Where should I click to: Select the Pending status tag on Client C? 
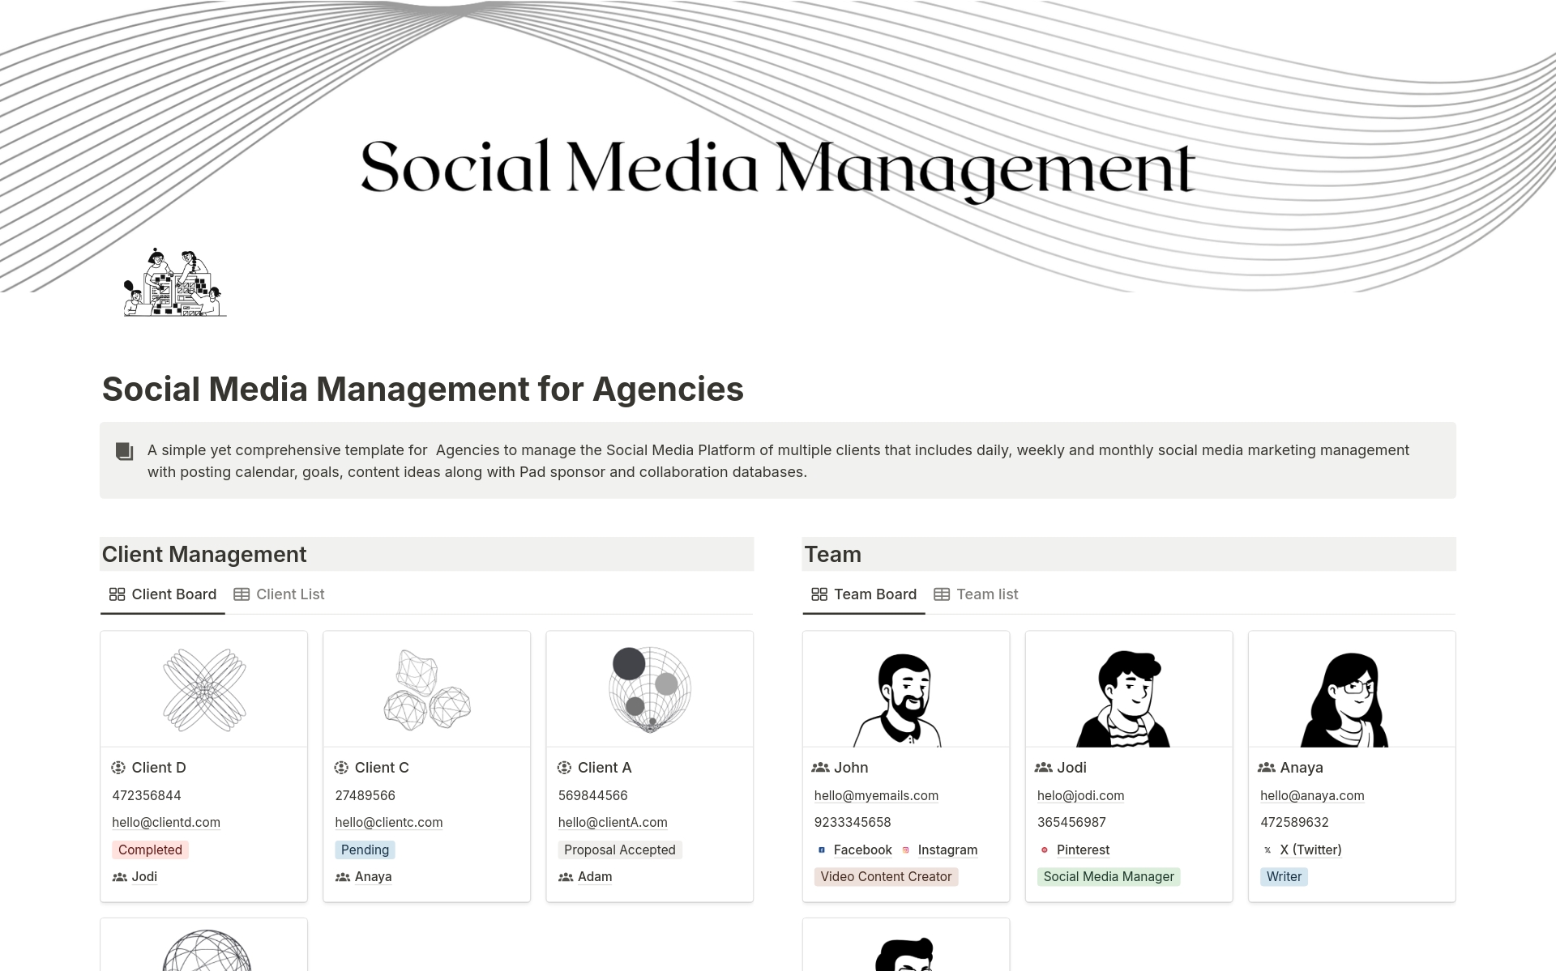tap(364, 849)
